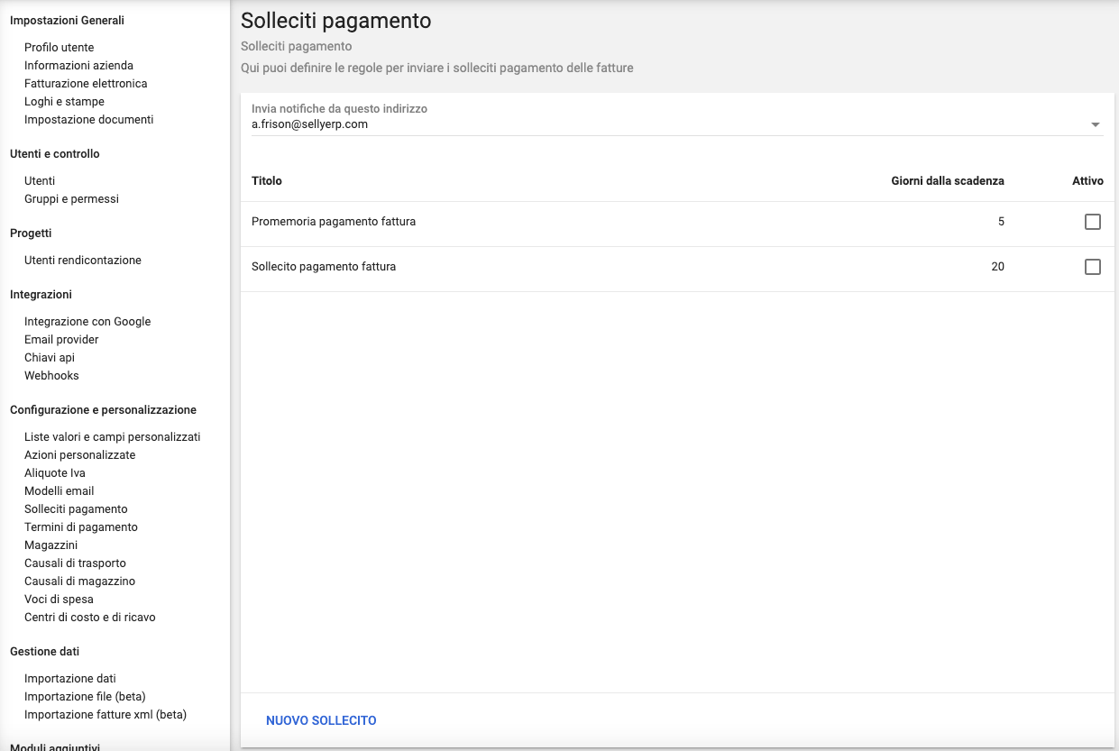Screen dimensions: 1119x751
Task: Open Importazione dati
Action: coord(70,678)
